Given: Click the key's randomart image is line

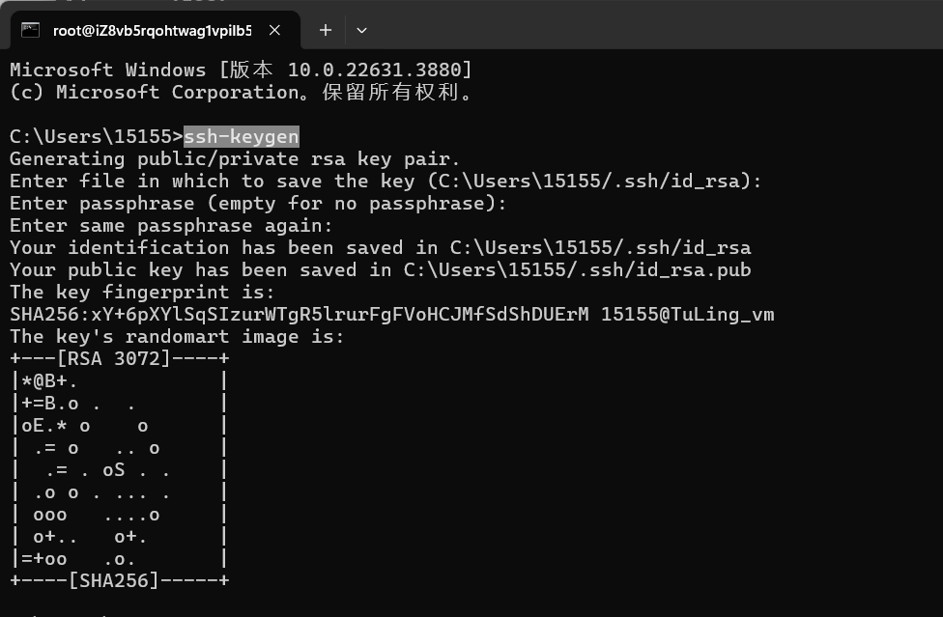Looking at the screenshot, I should 177,336.
